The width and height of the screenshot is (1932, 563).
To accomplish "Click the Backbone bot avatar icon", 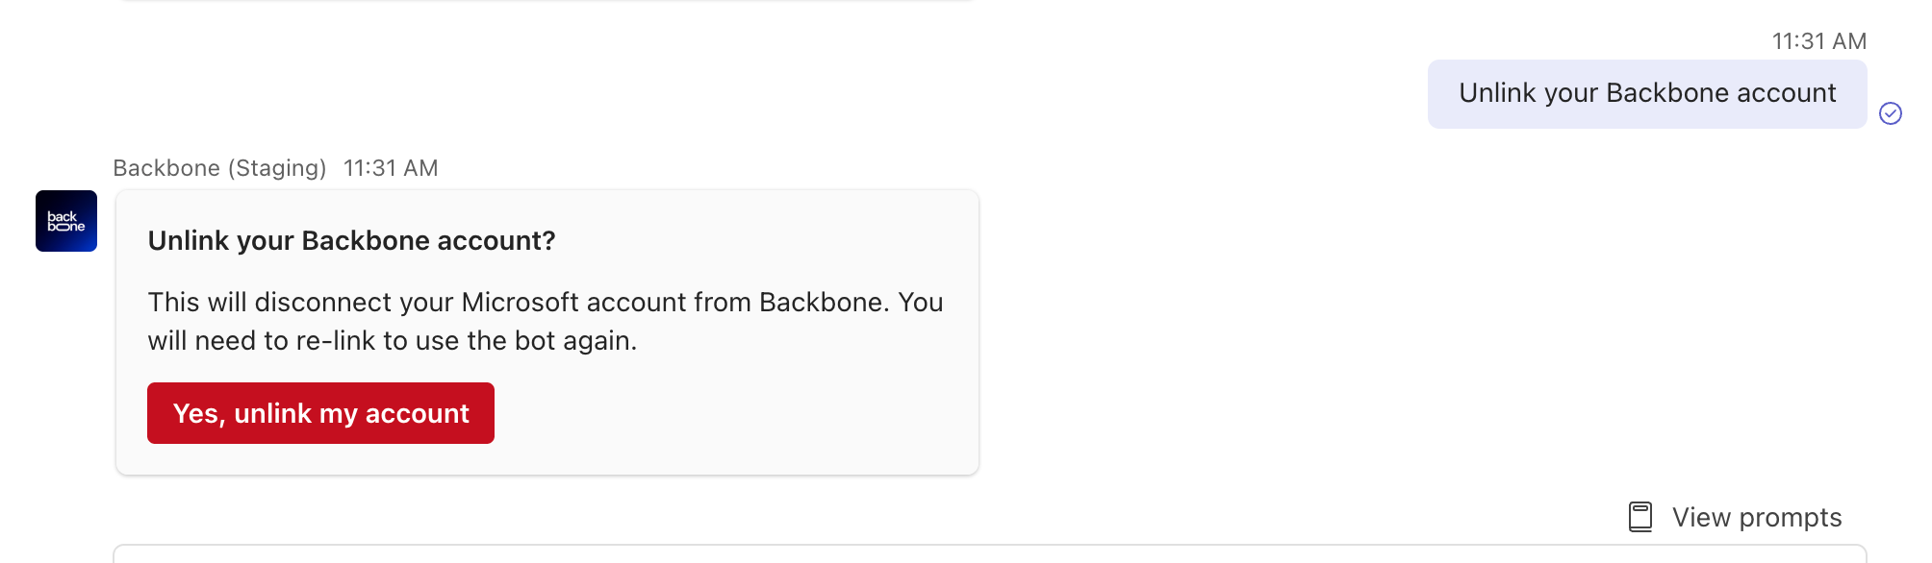I will point(66,221).
